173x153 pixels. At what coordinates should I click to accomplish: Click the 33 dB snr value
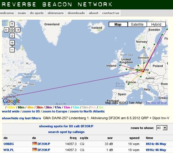(109, 144)
